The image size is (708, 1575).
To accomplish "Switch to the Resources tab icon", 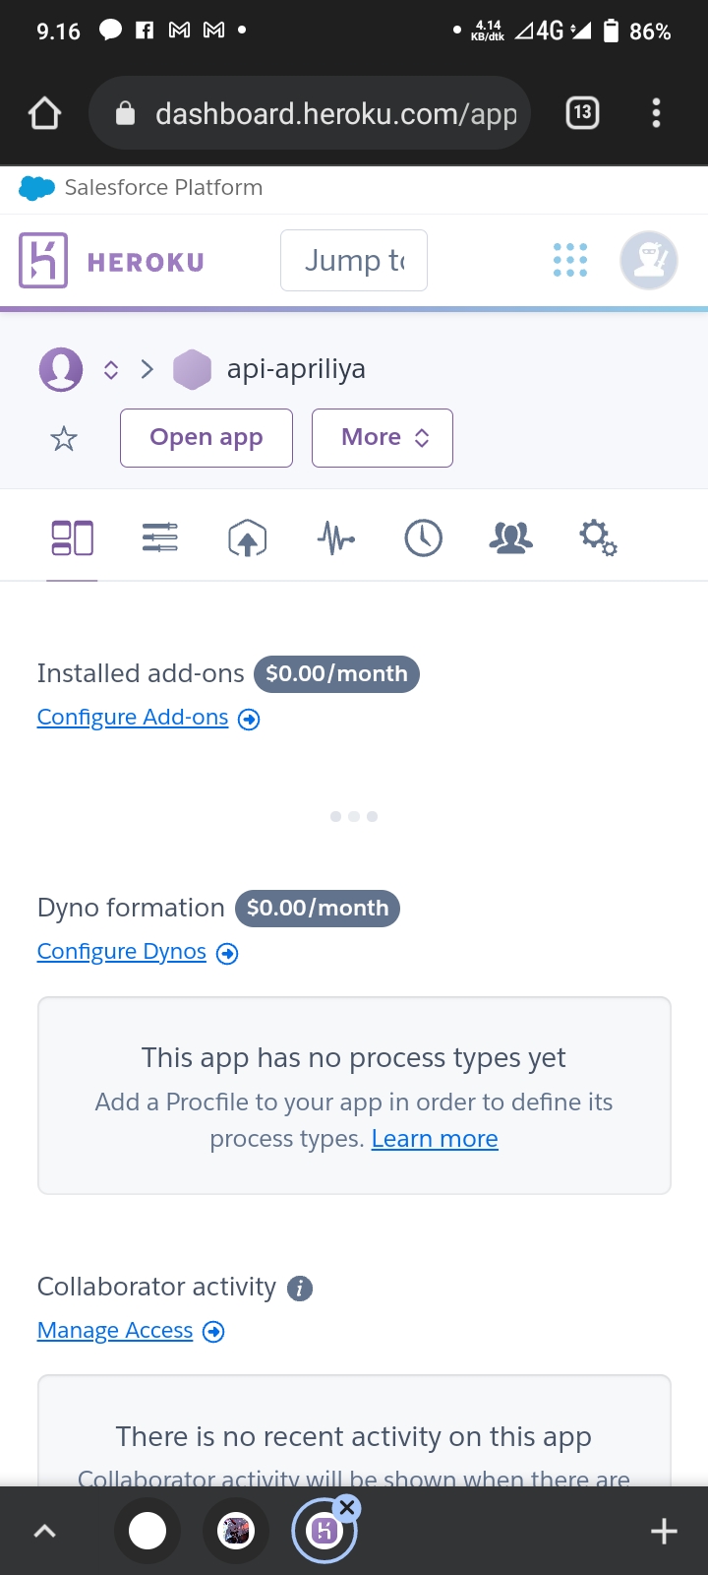I will tap(159, 538).
